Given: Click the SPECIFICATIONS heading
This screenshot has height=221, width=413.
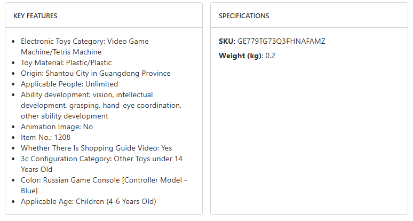Looking at the screenshot, I should 244,16.
